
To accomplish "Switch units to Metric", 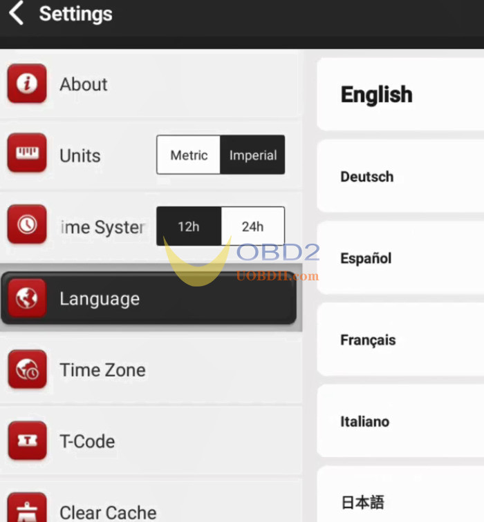I will pos(189,155).
